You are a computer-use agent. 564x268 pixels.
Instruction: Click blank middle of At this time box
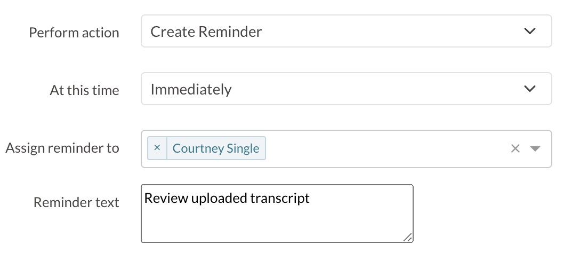(373, 89)
